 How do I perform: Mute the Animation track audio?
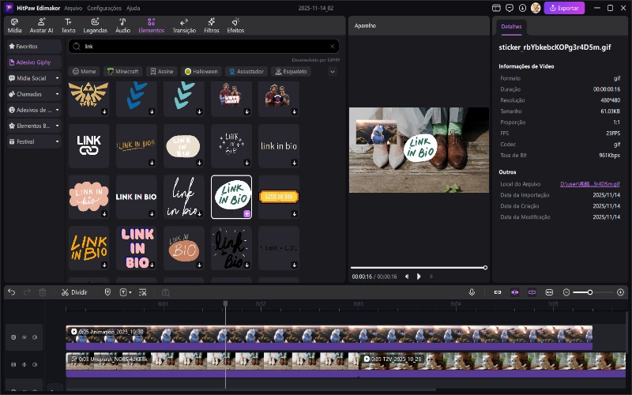[35, 337]
